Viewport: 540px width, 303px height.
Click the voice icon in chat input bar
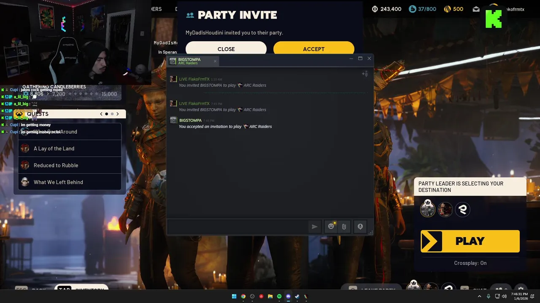[360, 226]
